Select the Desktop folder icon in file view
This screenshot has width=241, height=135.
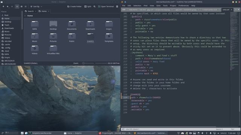(x=53, y=24)
